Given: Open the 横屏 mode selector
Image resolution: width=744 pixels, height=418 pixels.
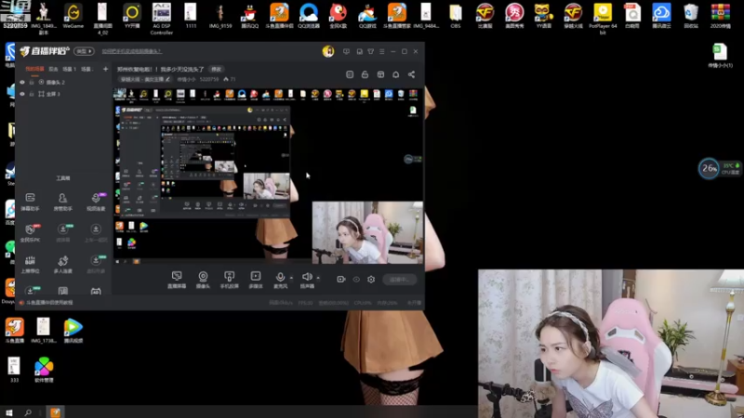Looking at the screenshot, I should [x=84, y=51].
